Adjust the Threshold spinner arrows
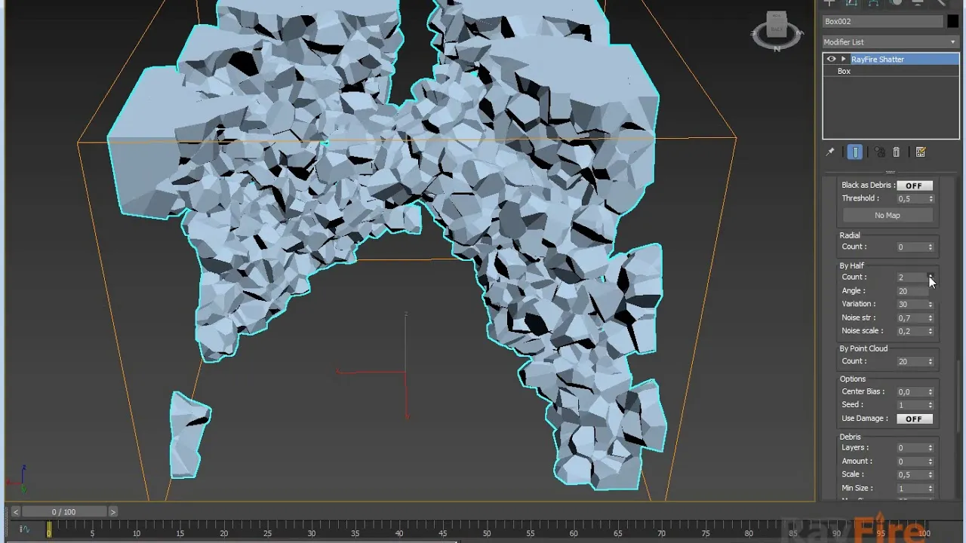This screenshot has height=543, width=966. tap(931, 199)
